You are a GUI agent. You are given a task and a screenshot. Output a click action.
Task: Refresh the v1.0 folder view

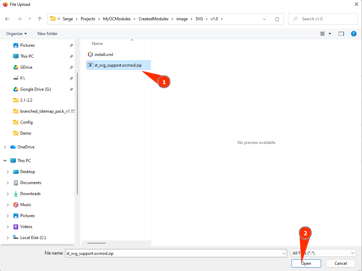[277, 19]
